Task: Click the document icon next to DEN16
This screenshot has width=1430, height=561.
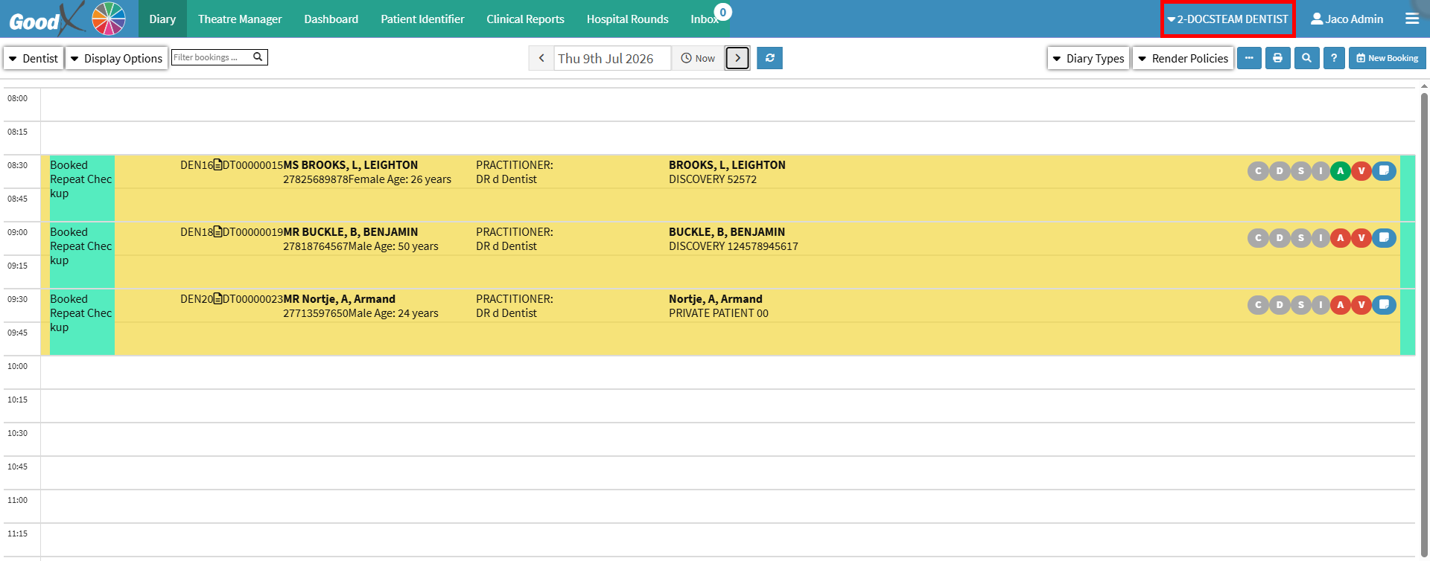Action: tap(217, 165)
